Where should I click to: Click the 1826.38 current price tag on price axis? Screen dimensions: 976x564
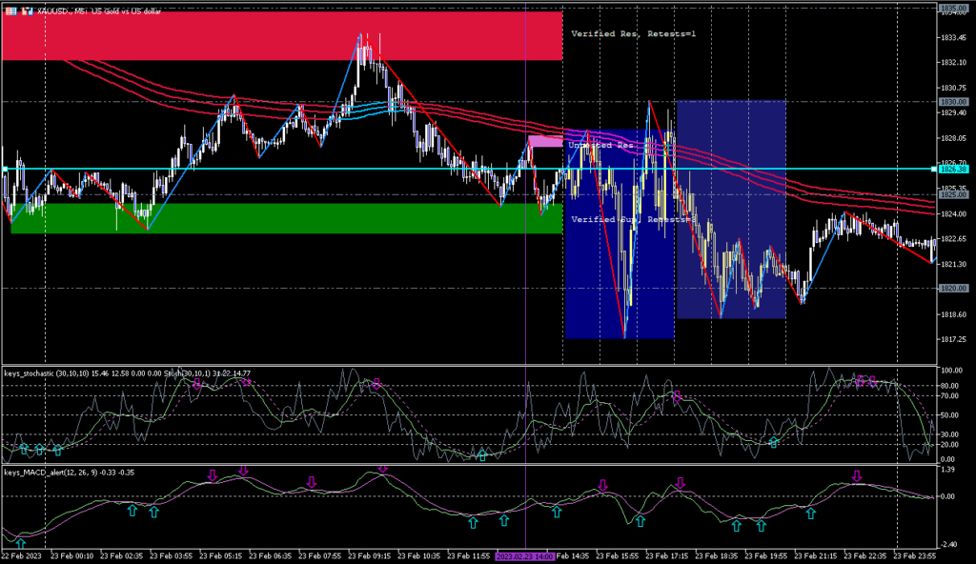pos(953,169)
